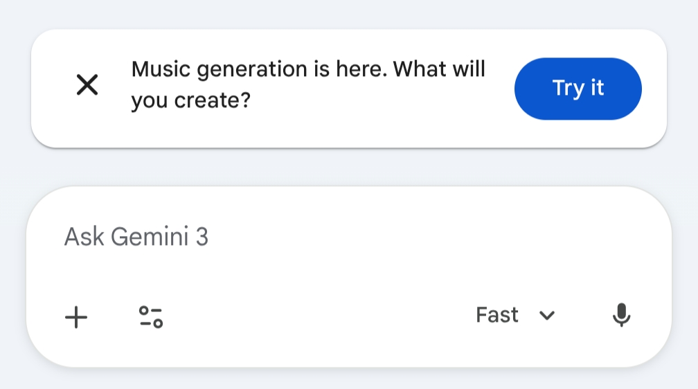The width and height of the screenshot is (698, 389).
Task: Click the music generation announcement text
Action: tap(308, 70)
